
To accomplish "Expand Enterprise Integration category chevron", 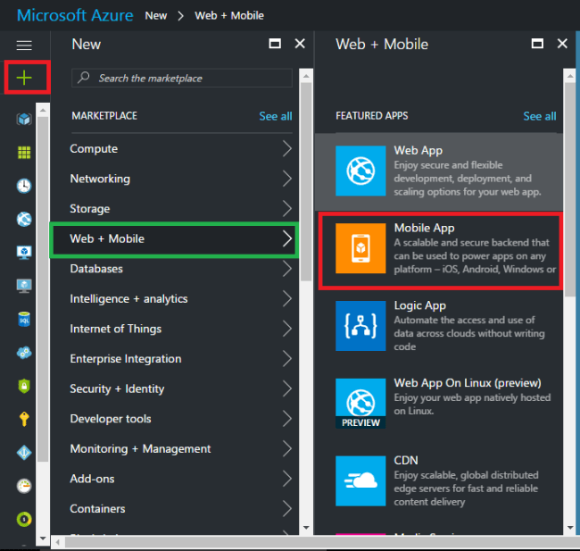I will coord(287,358).
